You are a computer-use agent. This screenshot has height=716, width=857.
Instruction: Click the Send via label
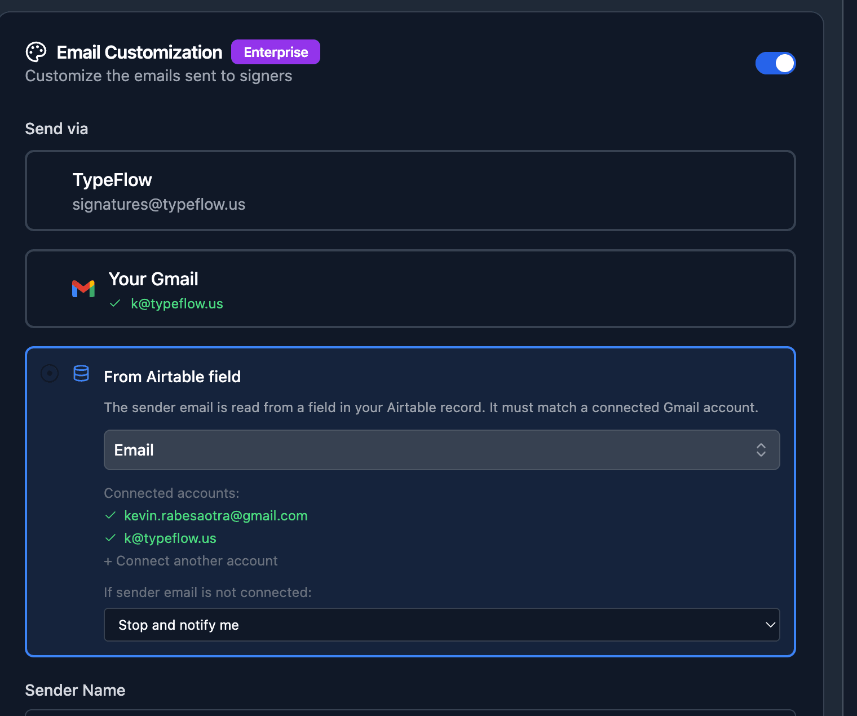point(56,129)
